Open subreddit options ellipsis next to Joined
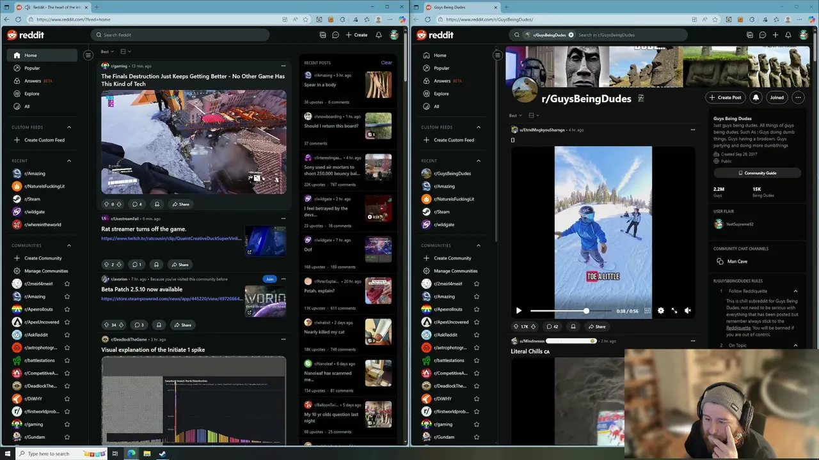The width and height of the screenshot is (819, 460). (x=798, y=98)
